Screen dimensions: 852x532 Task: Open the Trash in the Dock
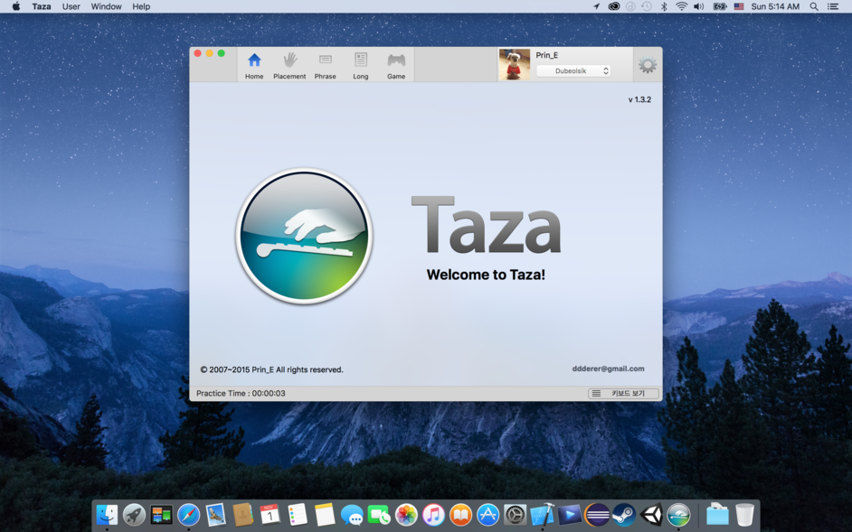[744, 514]
